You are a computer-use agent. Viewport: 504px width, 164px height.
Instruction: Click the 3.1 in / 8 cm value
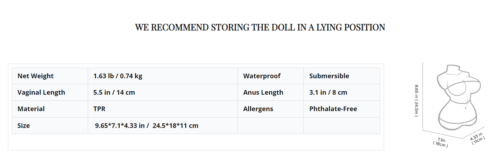pyautogui.click(x=341, y=92)
